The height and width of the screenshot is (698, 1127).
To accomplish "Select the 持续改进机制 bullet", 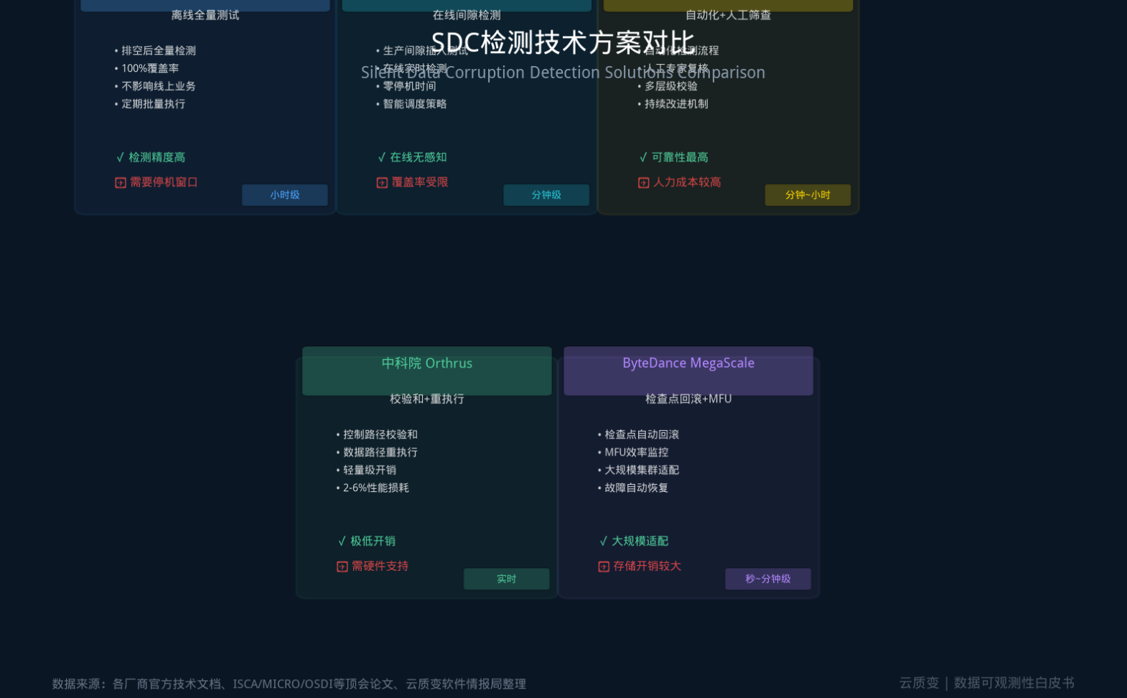I will click(673, 104).
